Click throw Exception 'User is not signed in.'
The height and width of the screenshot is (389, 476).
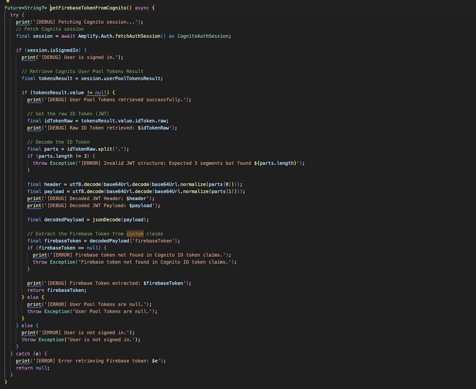(x=81, y=340)
